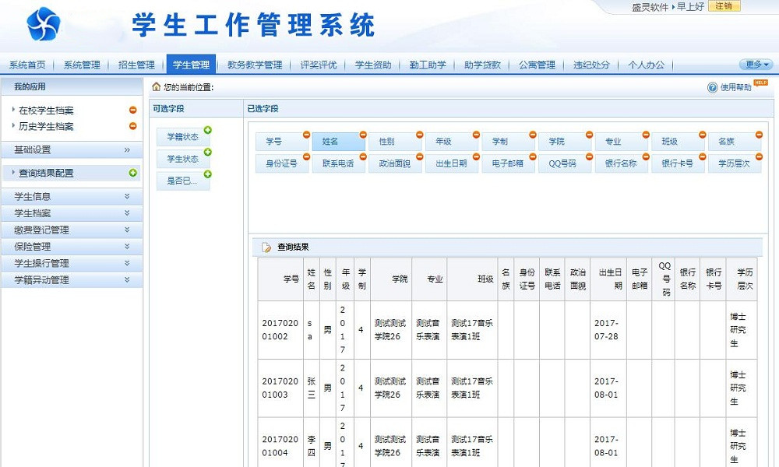The width and height of the screenshot is (779, 467).
Task: Select the 姓名 selected field chip
Action: tap(337, 142)
